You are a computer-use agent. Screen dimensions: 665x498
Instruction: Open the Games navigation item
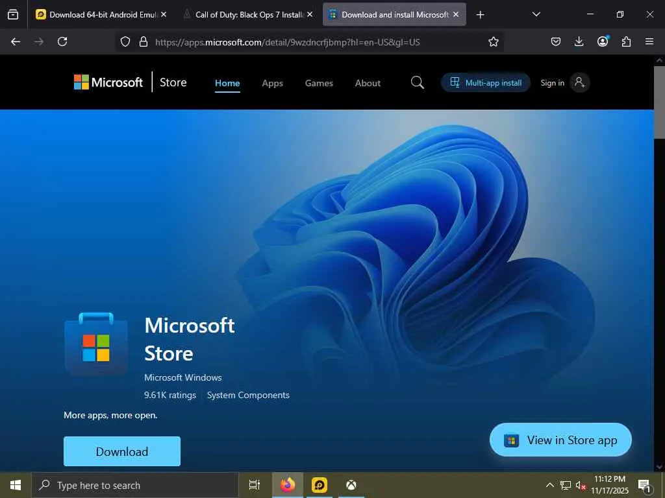[319, 83]
